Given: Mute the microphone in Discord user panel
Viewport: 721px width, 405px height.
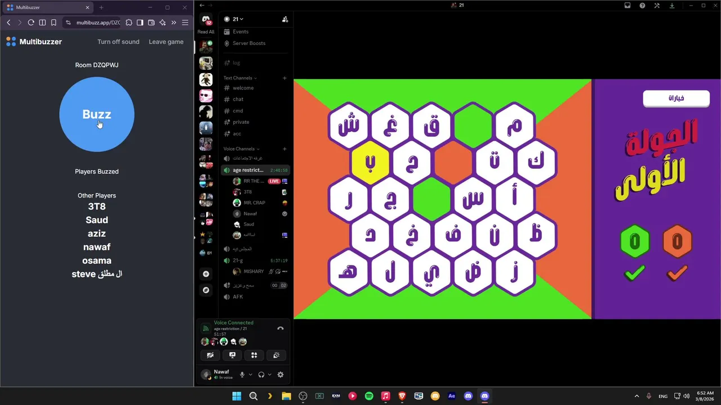Looking at the screenshot, I should click(242, 375).
